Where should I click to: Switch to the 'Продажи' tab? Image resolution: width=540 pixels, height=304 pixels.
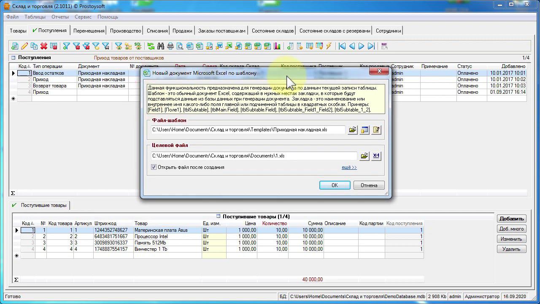click(x=182, y=31)
